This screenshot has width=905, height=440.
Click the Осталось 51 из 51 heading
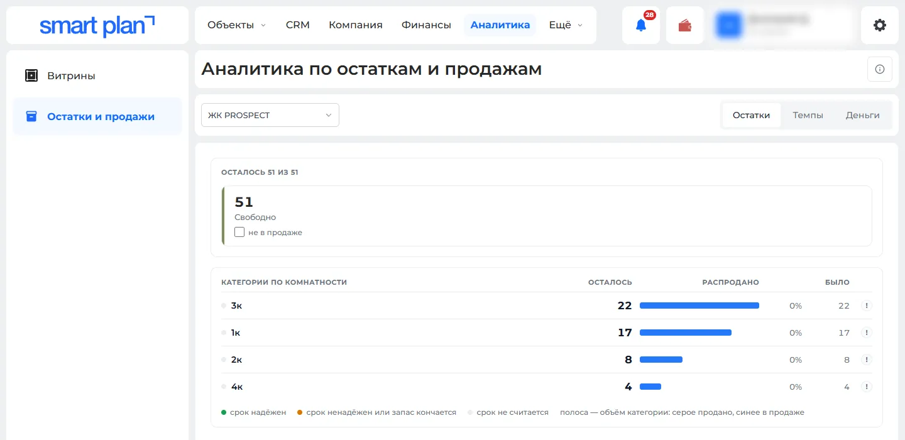tap(260, 172)
